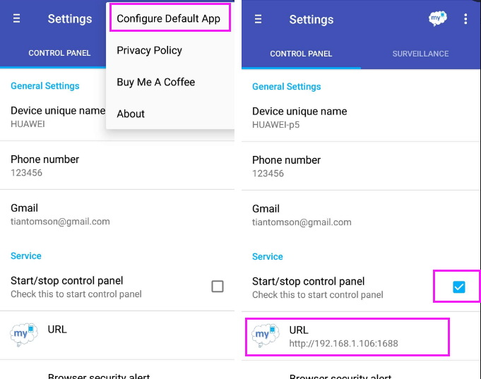Select Configure Default App from the menu
The image size is (481, 379).
(169, 18)
